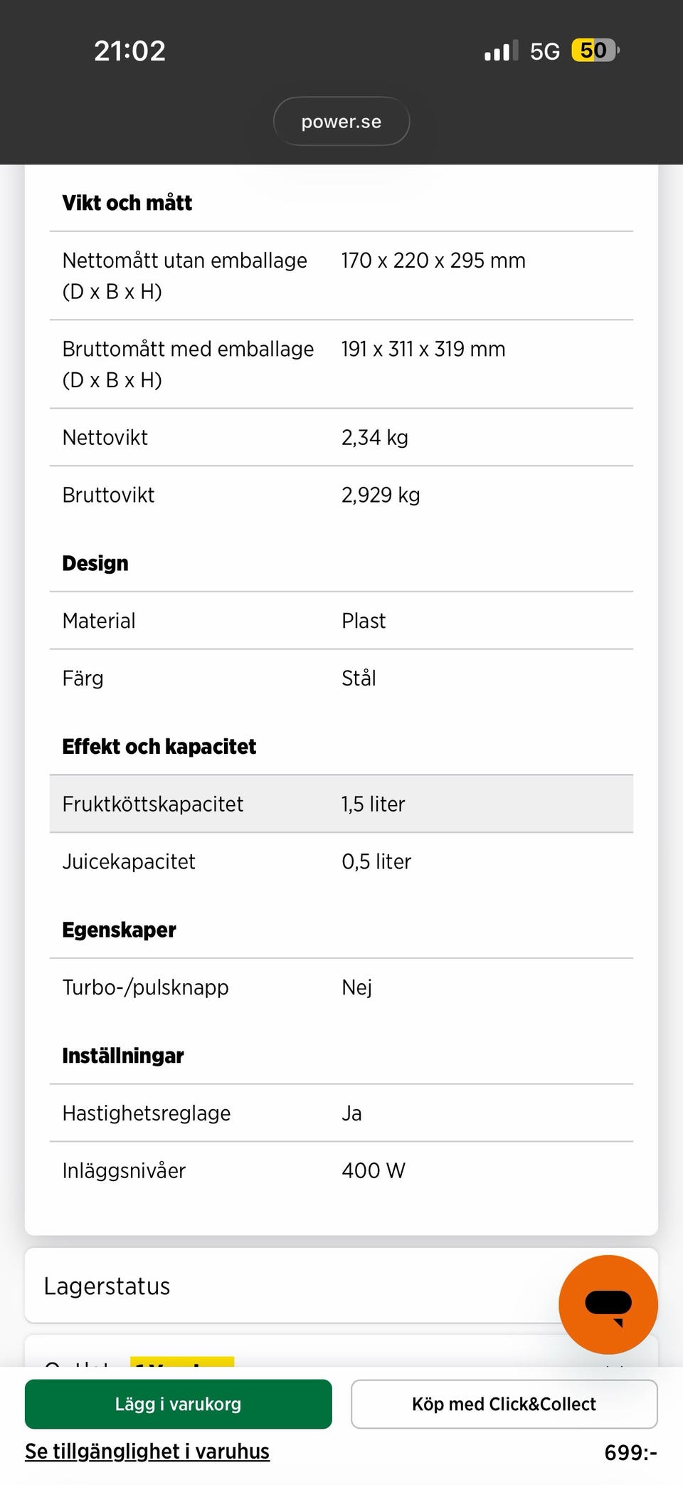Select the Fruktköttskapacitet row
This screenshot has width=683, height=1485.
(341, 804)
